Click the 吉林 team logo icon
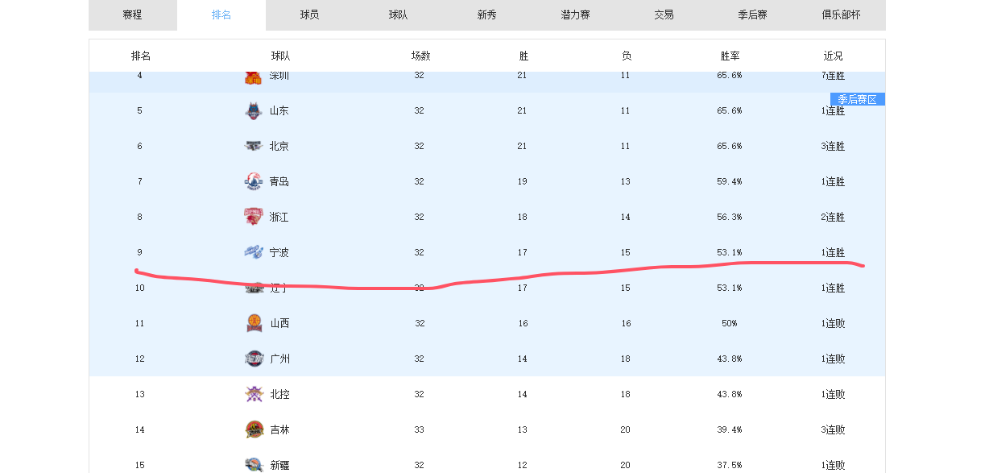Image resolution: width=989 pixels, height=473 pixels. point(254,429)
